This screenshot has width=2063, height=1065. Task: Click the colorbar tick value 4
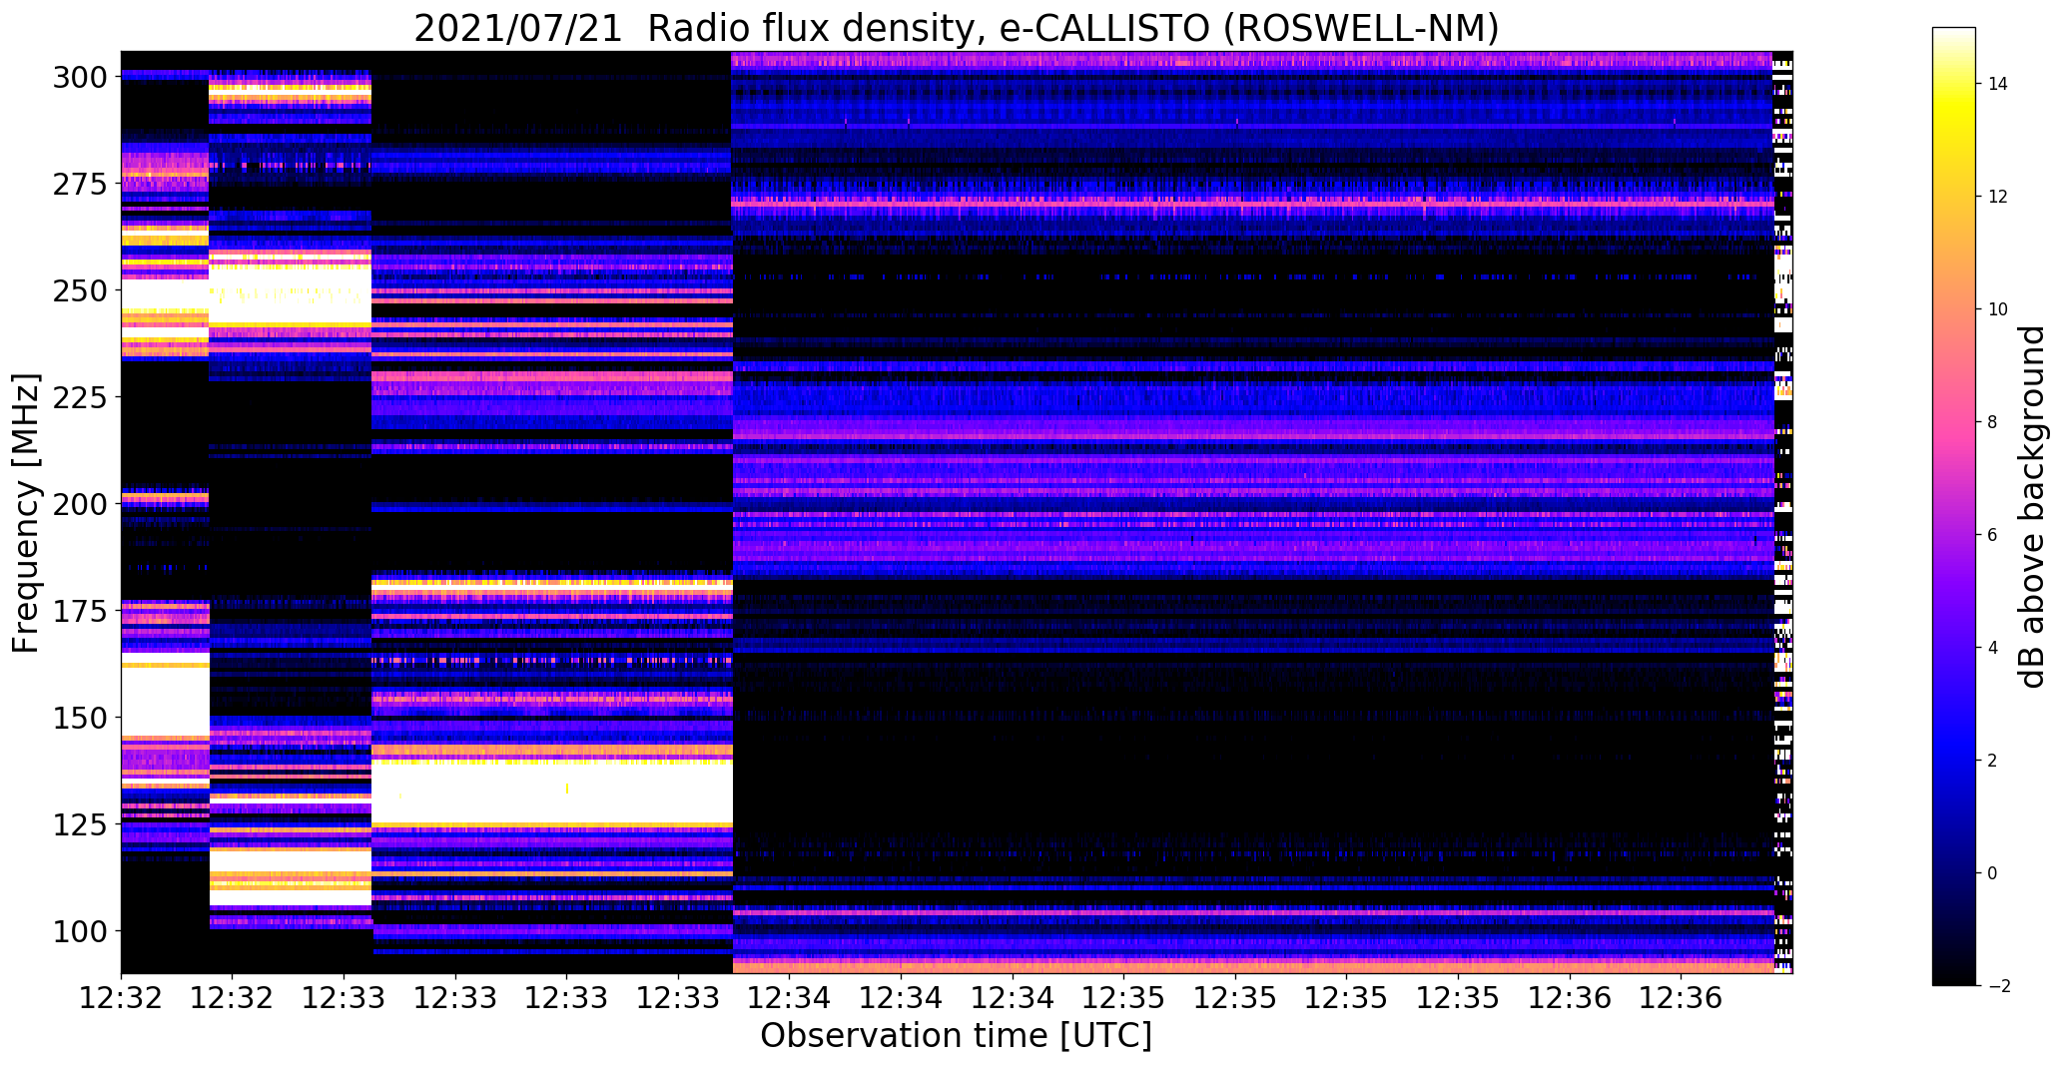tap(1993, 648)
